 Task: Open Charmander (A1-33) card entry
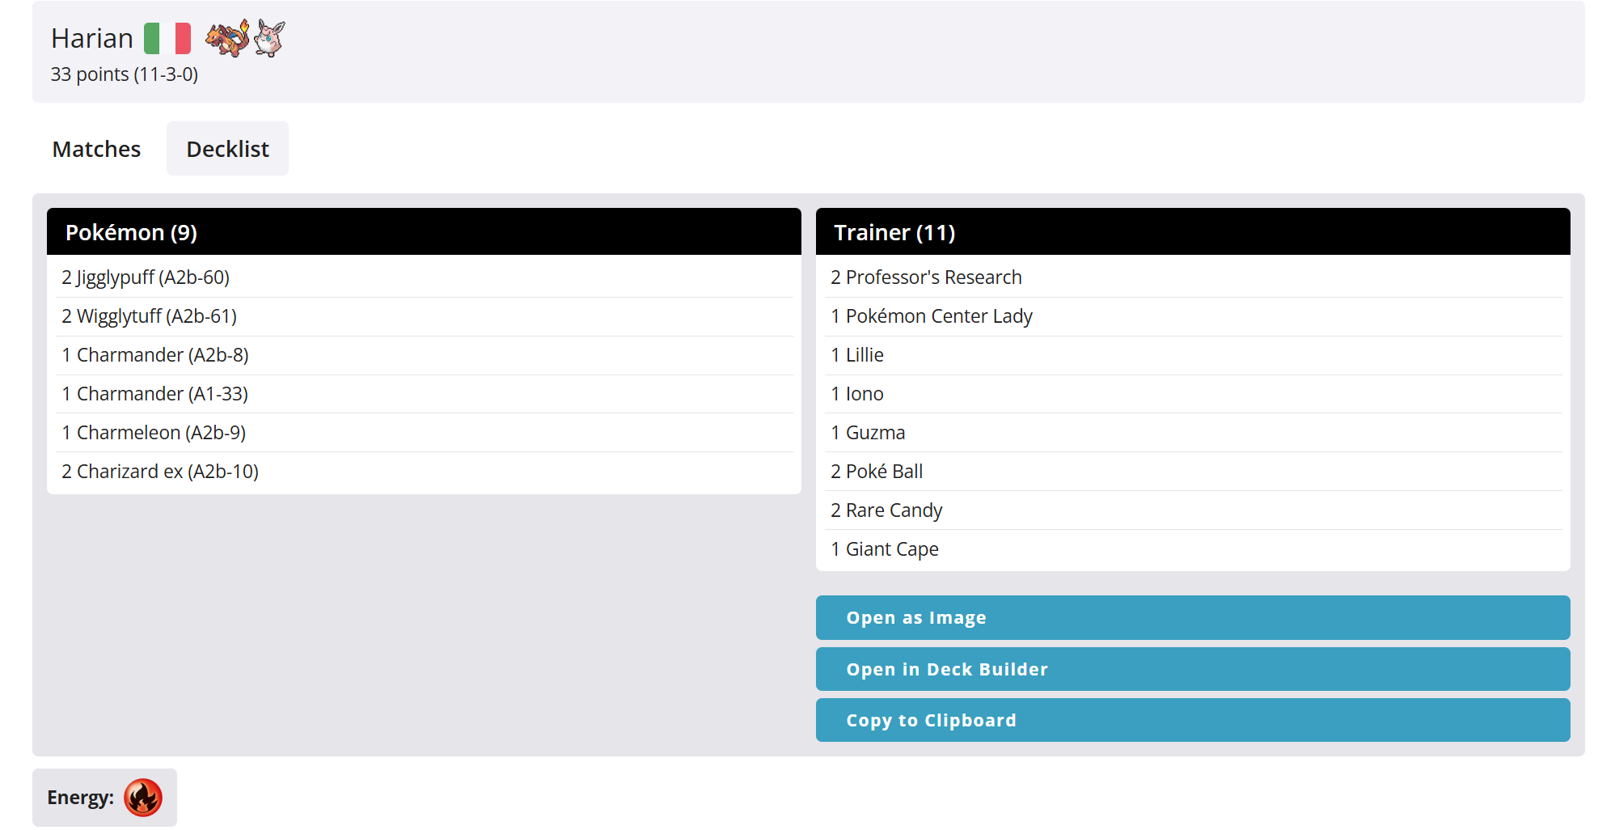coord(155,394)
